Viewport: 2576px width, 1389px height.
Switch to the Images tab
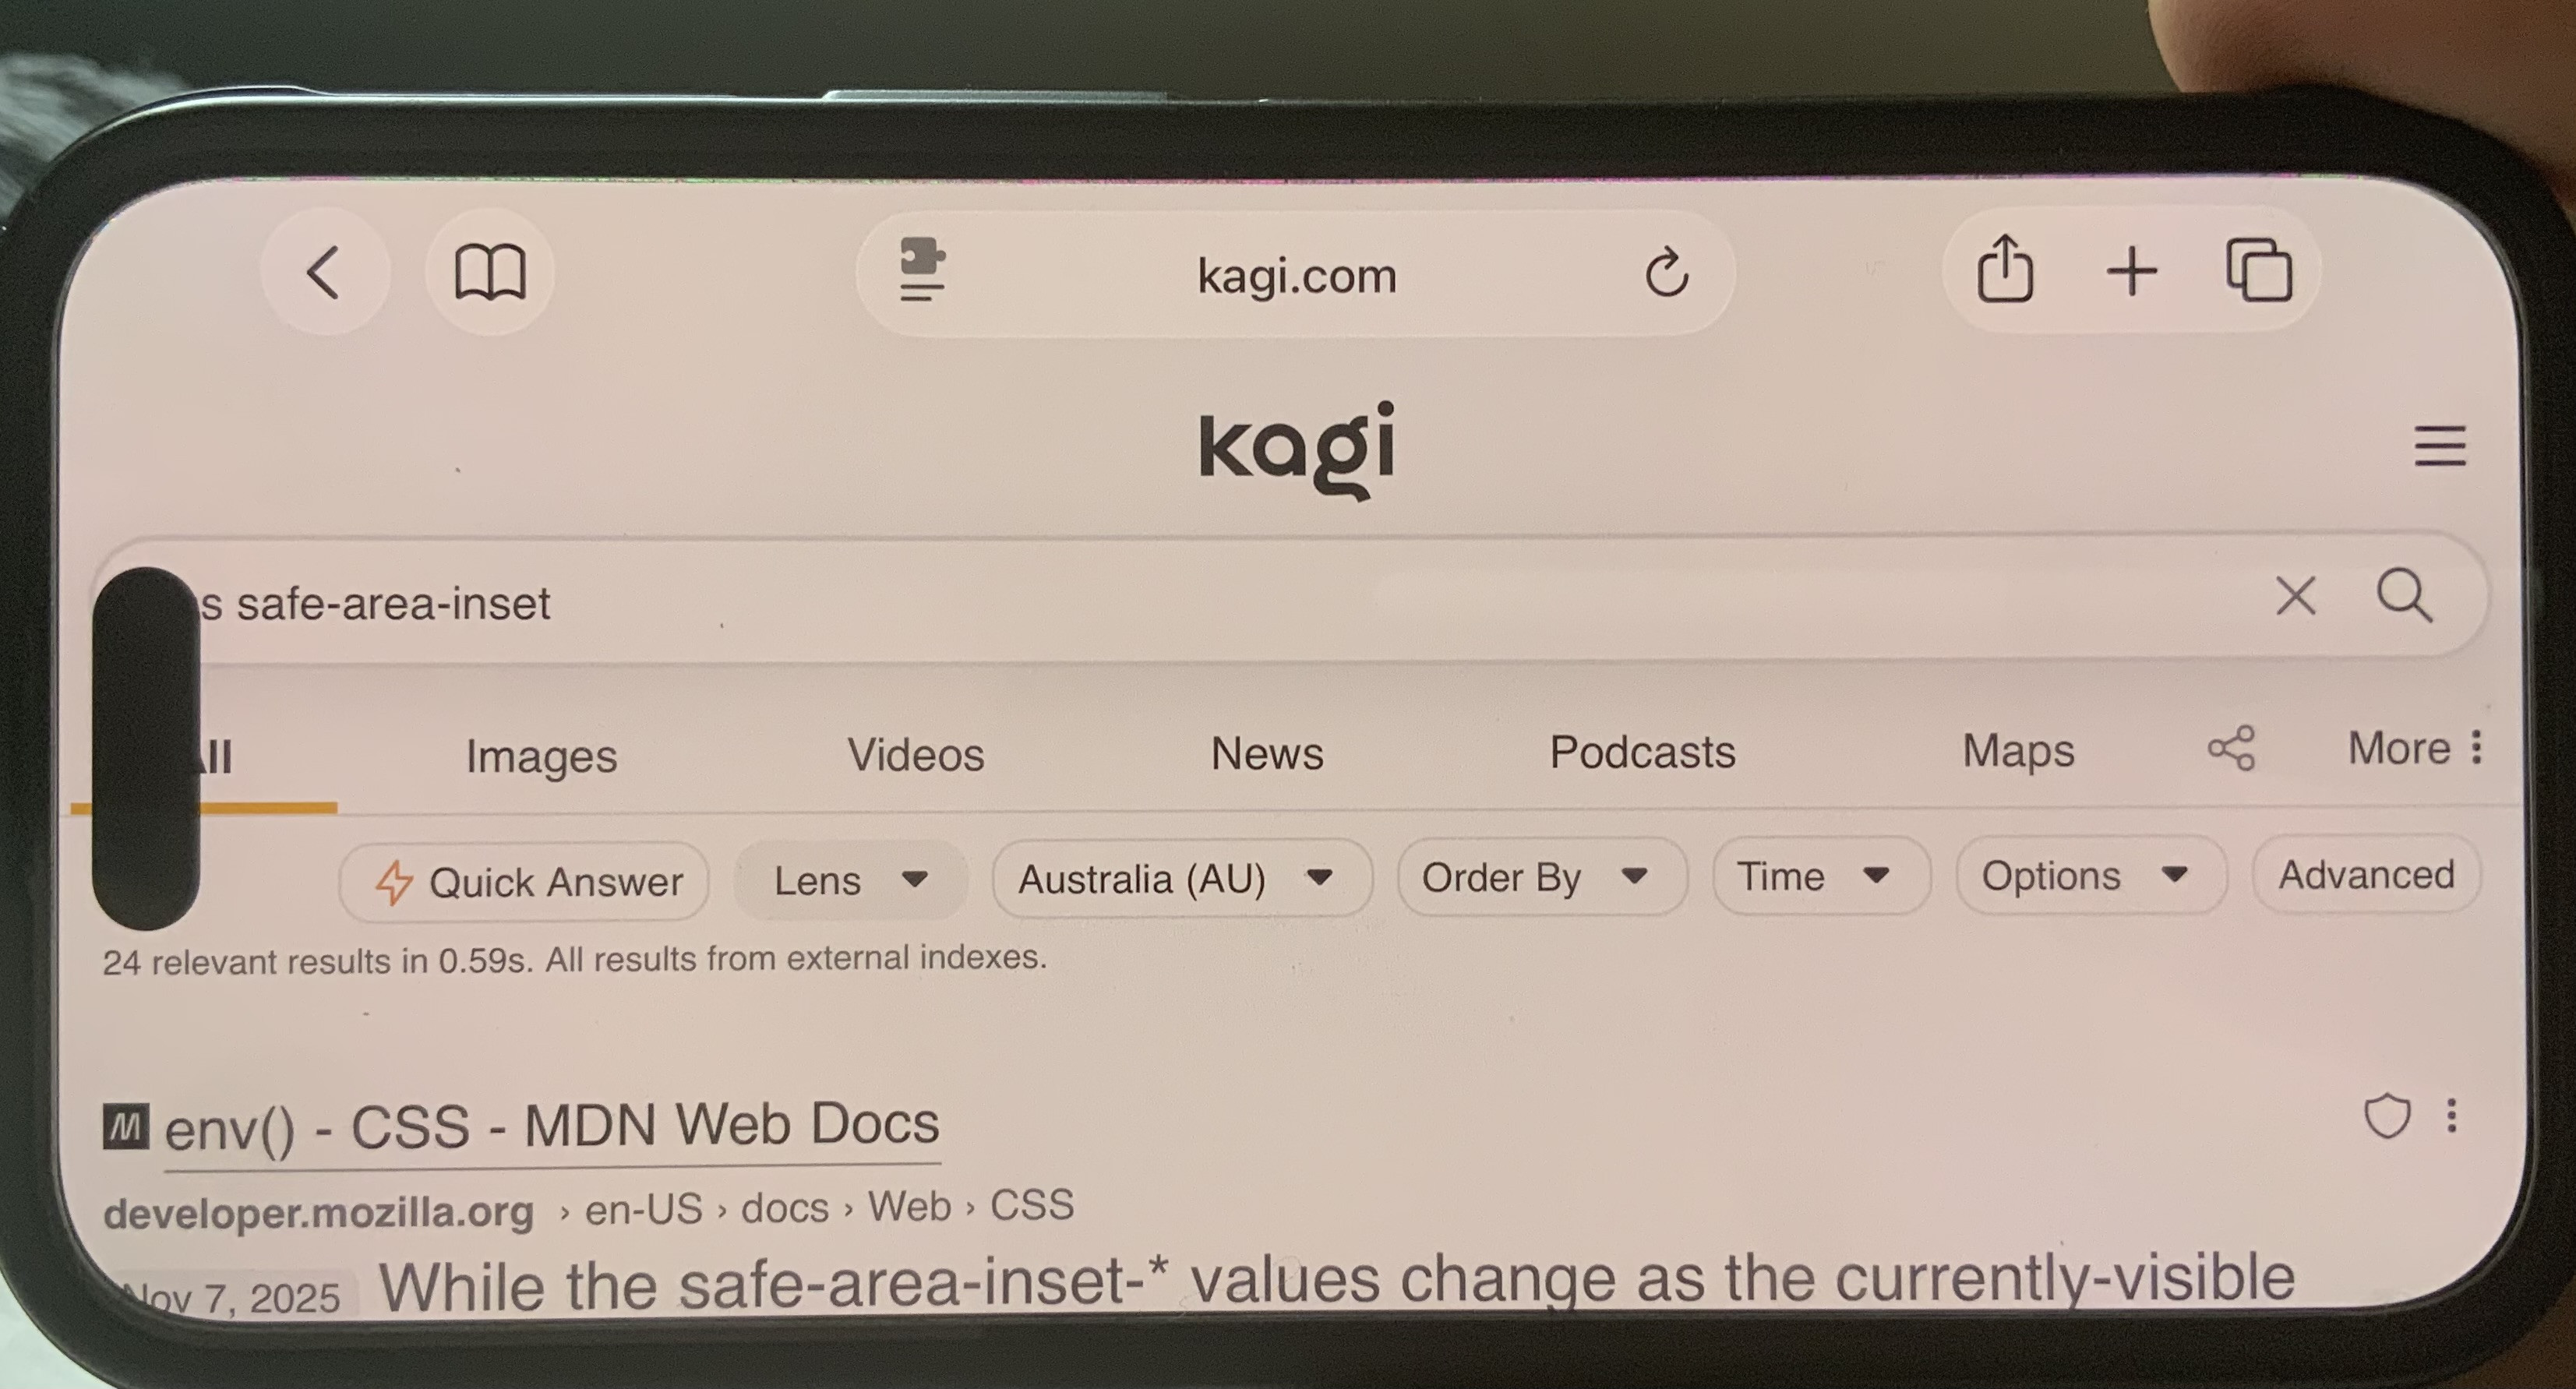point(541,756)
